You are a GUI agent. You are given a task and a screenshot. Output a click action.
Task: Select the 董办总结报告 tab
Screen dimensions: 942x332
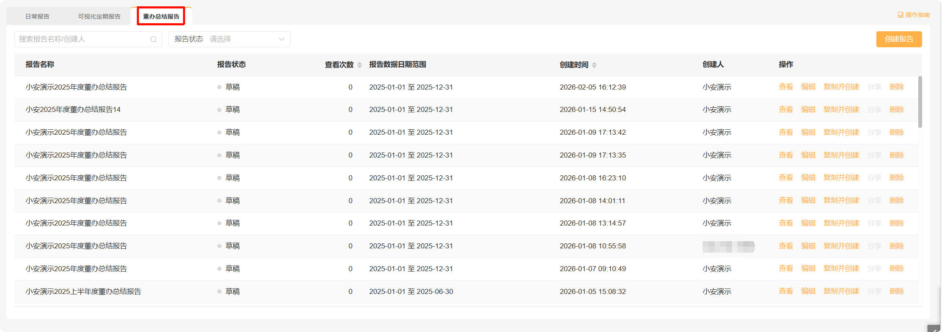pyautogui.click(x=161, y=16)
